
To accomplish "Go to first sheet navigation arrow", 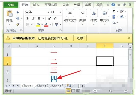I will [6, 86].
